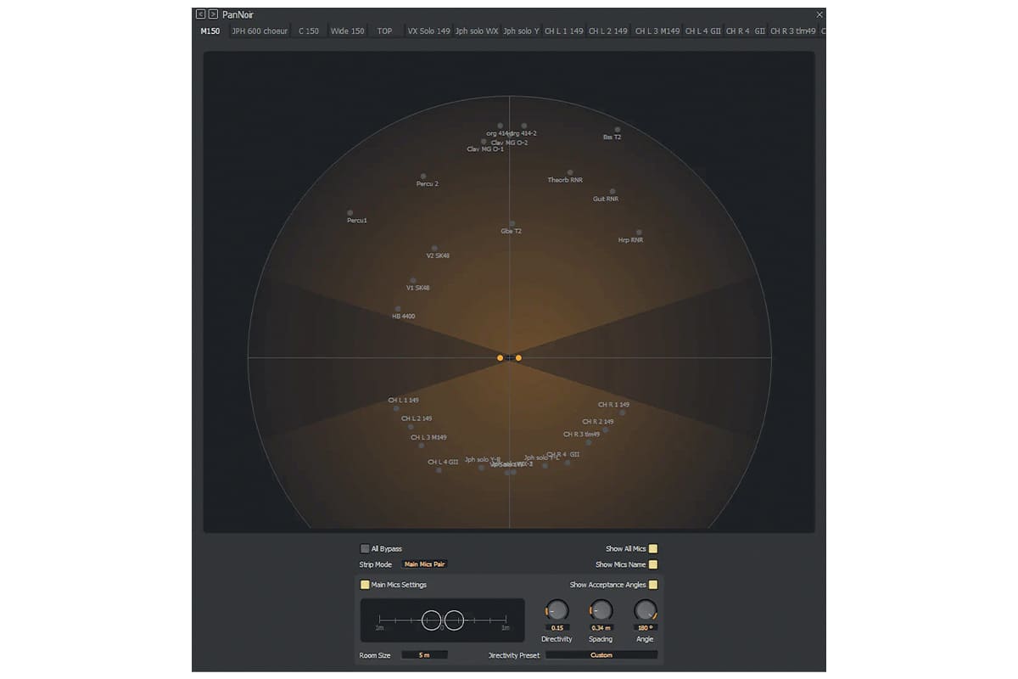Click the right orange main mic dot
This screenshot has height=679, width=1018.
518,358
